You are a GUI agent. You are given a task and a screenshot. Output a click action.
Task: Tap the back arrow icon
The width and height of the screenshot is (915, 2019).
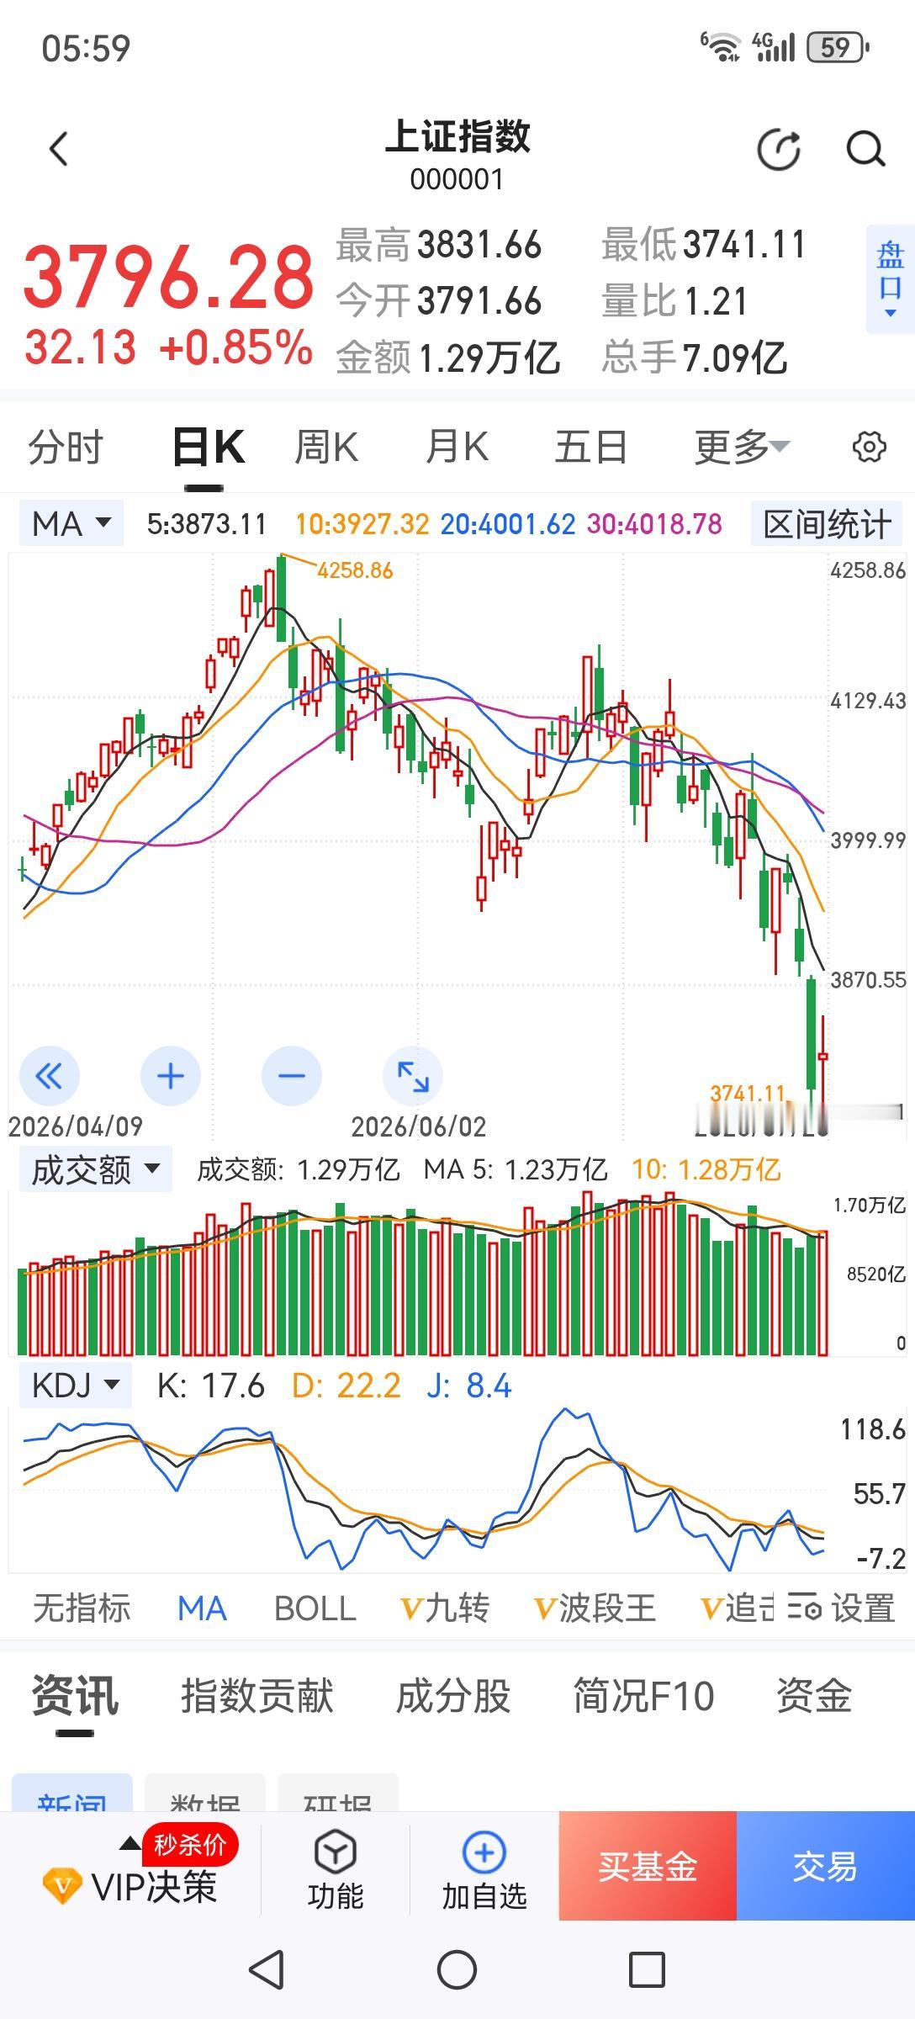tap(58, 150)
